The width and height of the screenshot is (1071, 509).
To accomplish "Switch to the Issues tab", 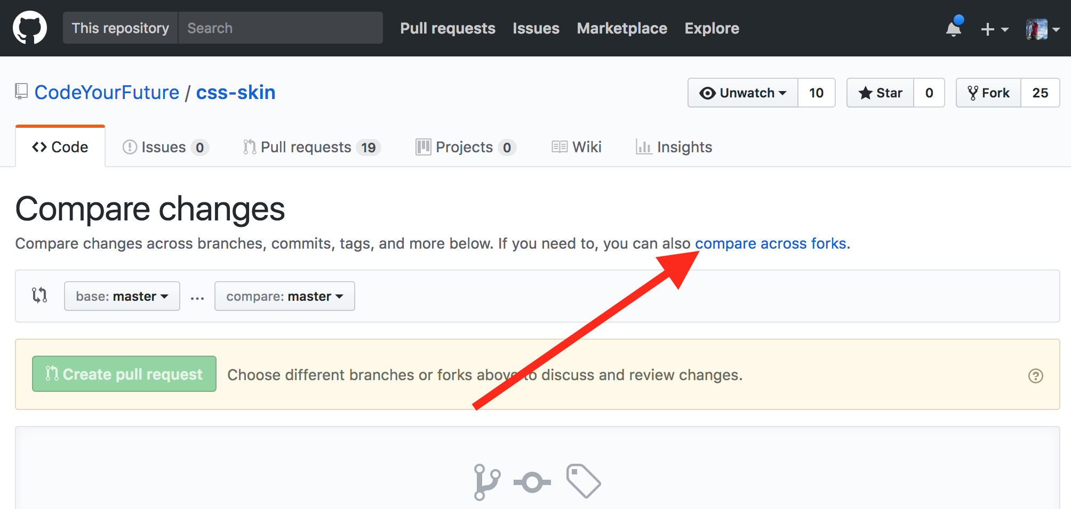I will coord(165,147).
